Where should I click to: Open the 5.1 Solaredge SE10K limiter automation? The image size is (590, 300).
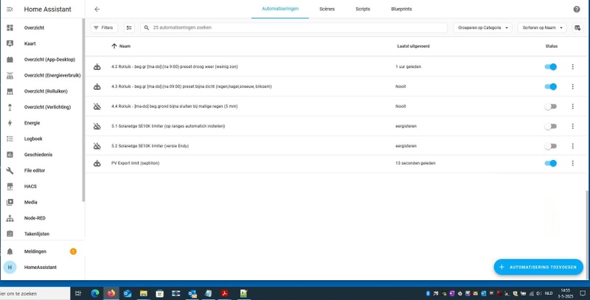click(x=168, y=126)
